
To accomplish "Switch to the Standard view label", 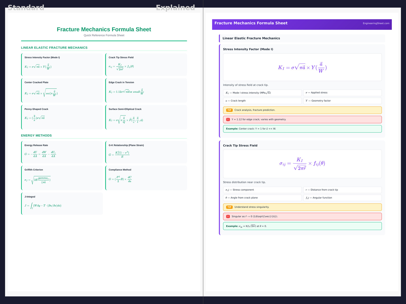I will click(x=26, y=8).
